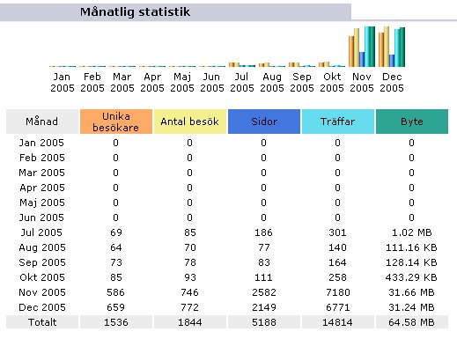Image resolution: width=457 pixels, height=339 pixels.
Task: Select the Antal besök column header
Action: pos(190,122)
